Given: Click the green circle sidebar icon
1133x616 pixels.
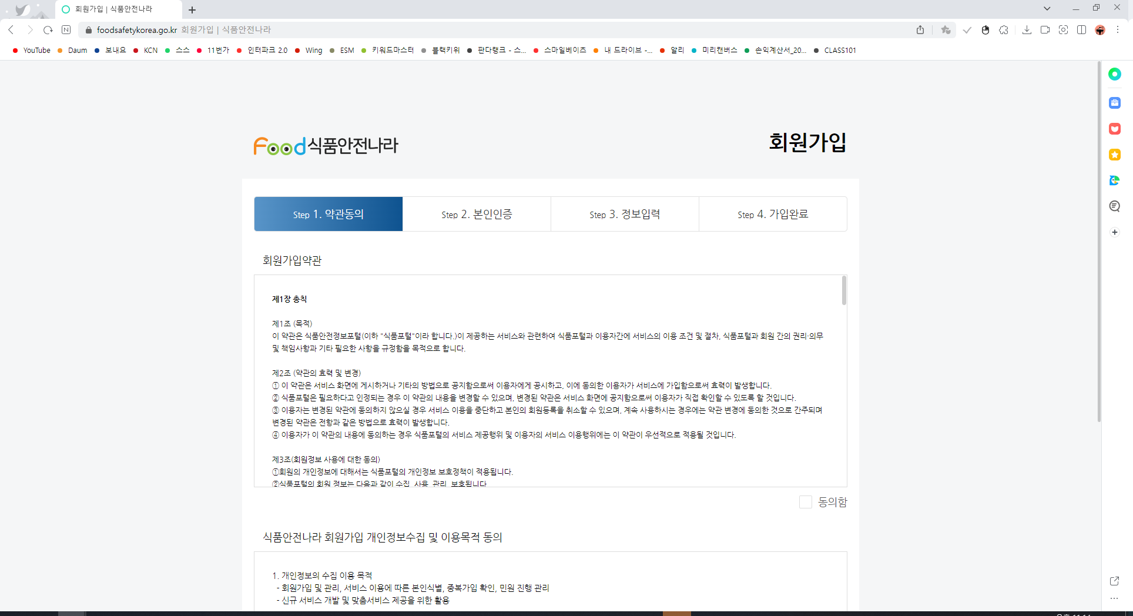Looking at the screenshot, I should (1115, 74).
